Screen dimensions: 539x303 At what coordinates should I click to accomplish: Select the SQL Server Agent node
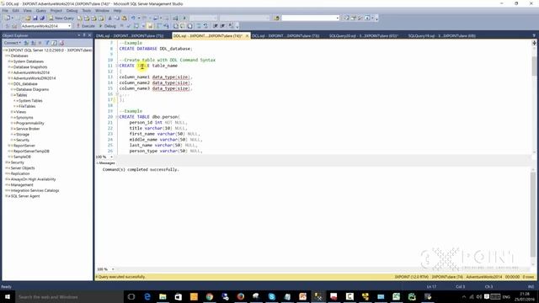25,196
